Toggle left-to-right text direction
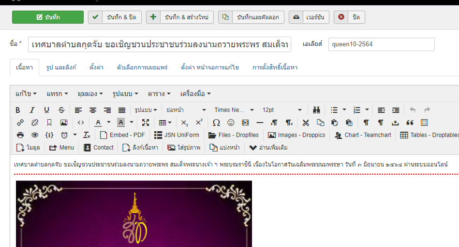Viewport: 459px width, 247px height. click(274, 123)
